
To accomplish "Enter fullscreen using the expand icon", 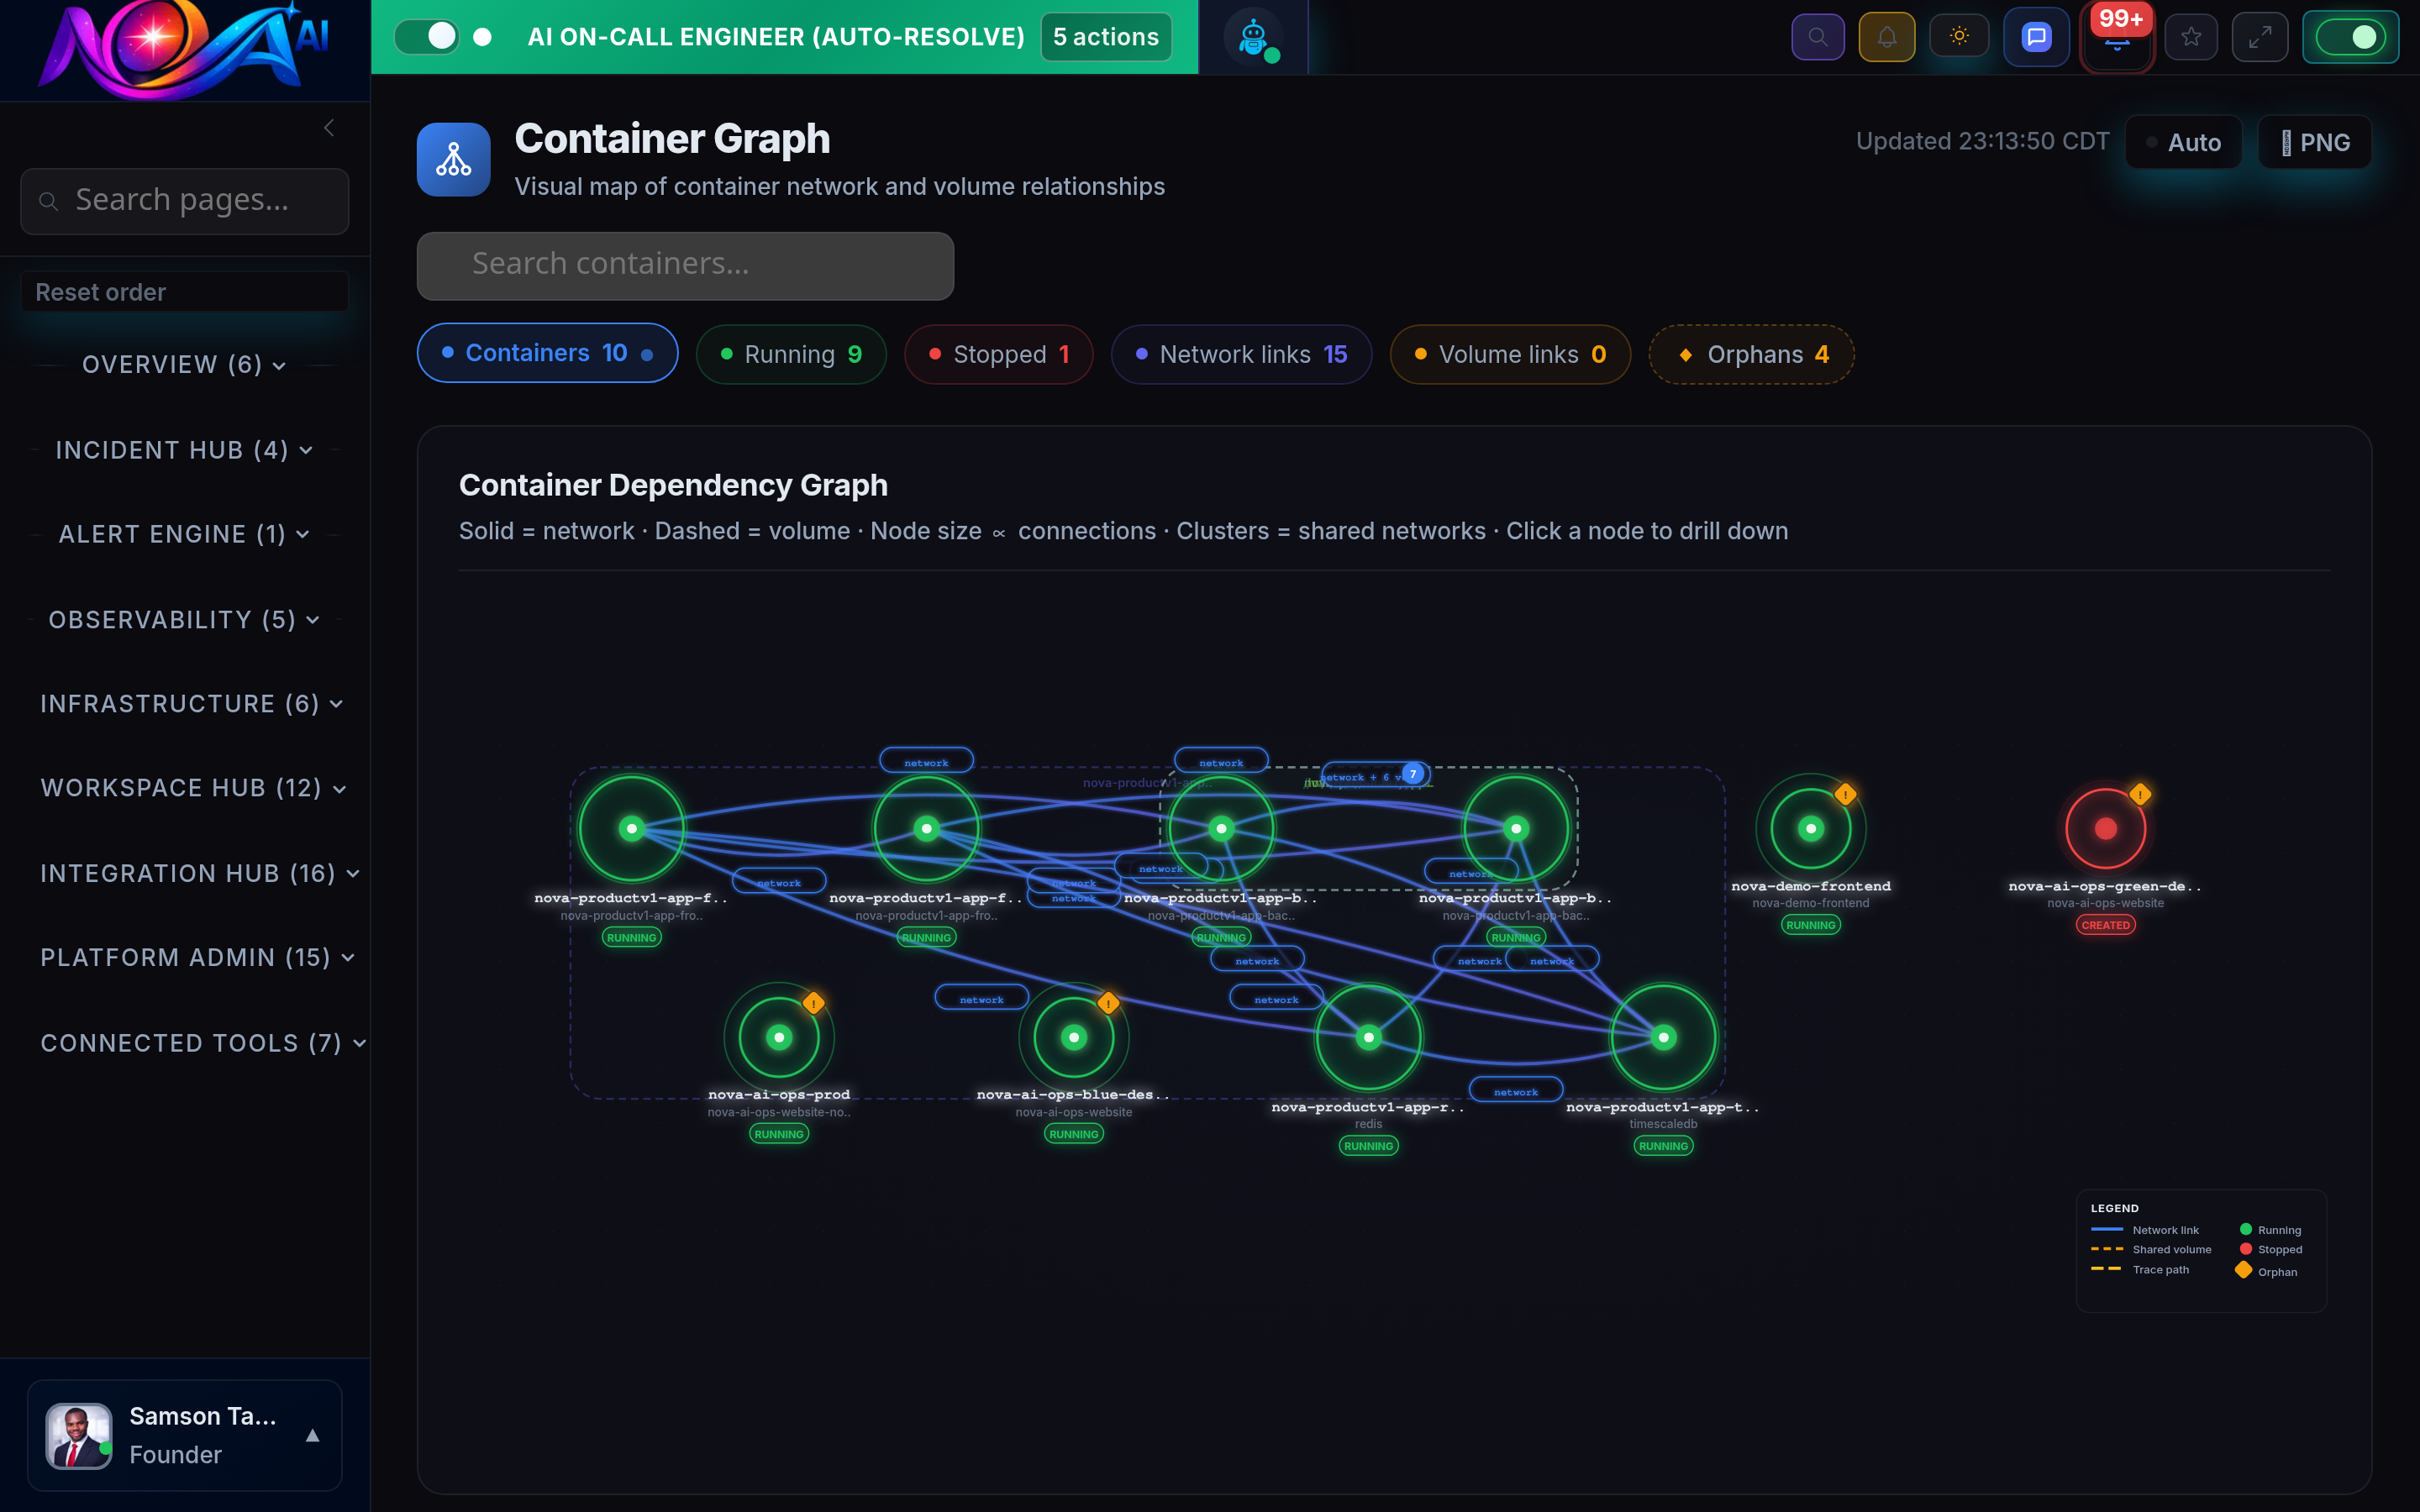I will [x=2260, y=36].
